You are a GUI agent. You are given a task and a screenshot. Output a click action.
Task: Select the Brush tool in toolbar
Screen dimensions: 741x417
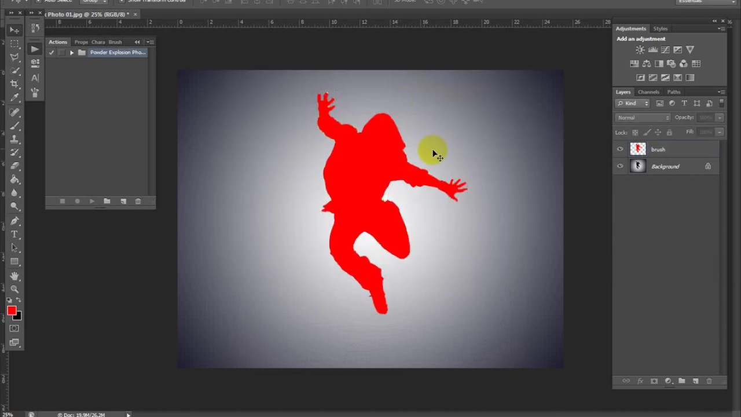[x=14, y=126]
